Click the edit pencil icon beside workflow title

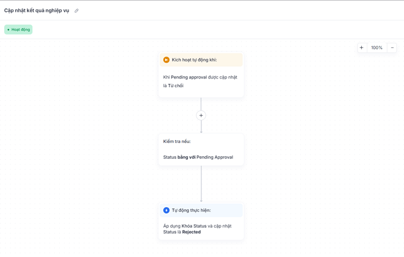coord(77,11)
